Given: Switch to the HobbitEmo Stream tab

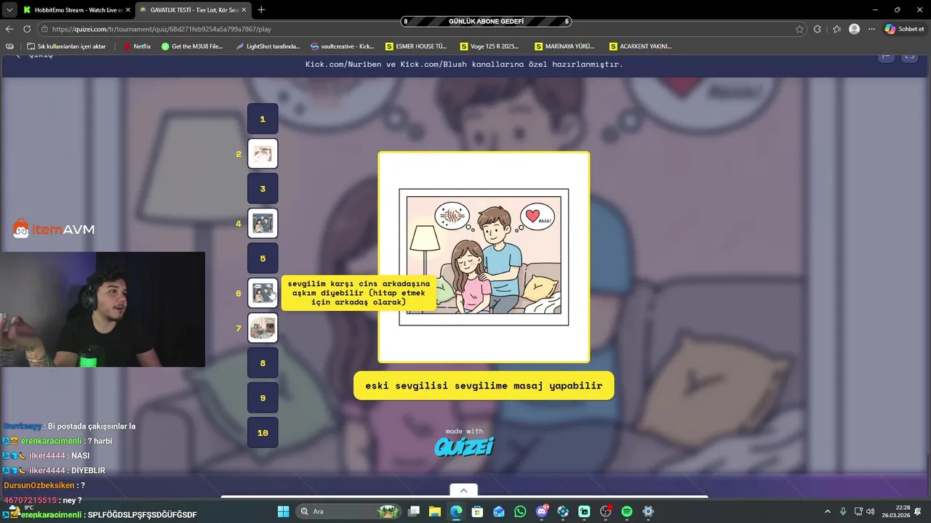Looking at the screenshot, I should click(x=75, y=10).
